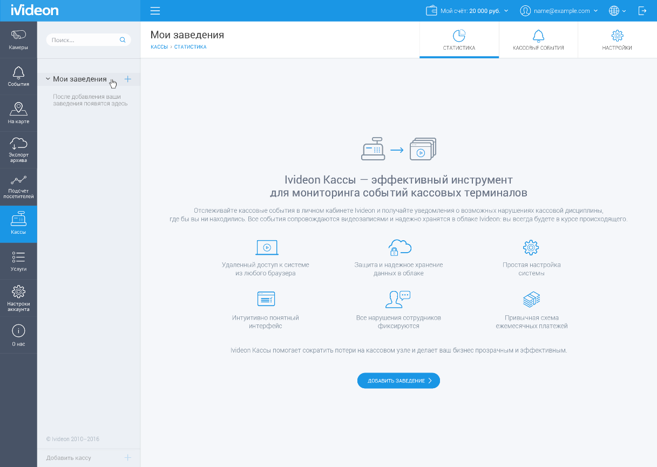Screen dimensions: 657x467
Task: Expand the language dropdown arrow
Action: (624, 11)
